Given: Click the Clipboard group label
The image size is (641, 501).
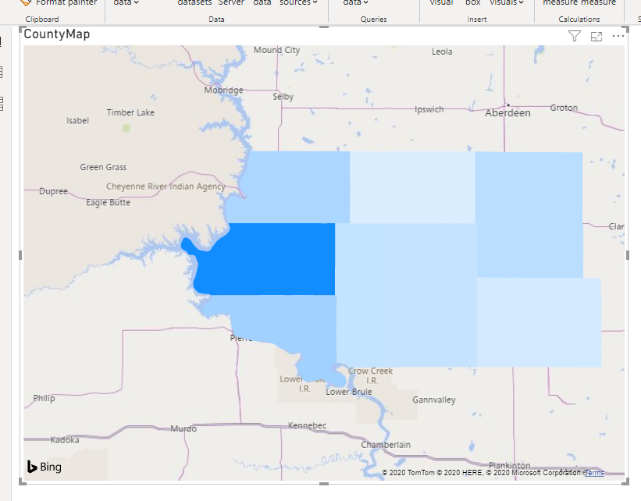Looking at the screenshot, I should 42,20.
